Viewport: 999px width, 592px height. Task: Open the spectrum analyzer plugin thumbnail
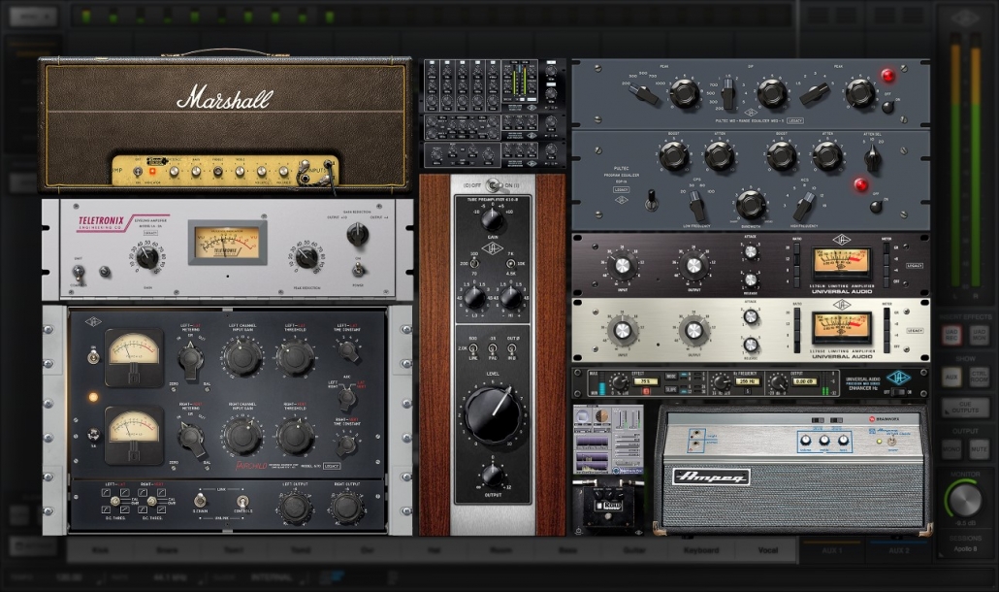608,441
